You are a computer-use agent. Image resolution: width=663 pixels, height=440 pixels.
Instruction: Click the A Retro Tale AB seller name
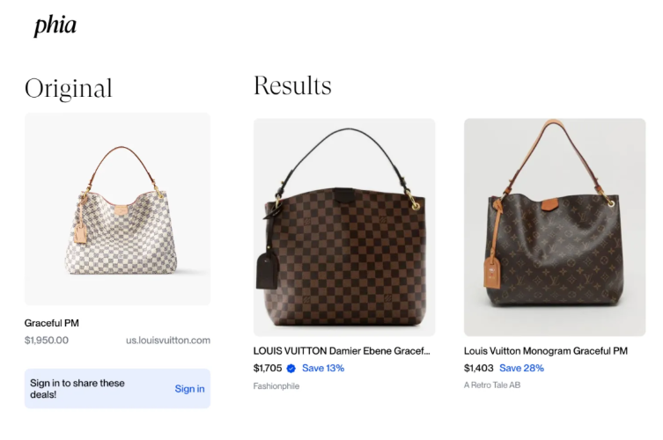[x=492, y=385]
